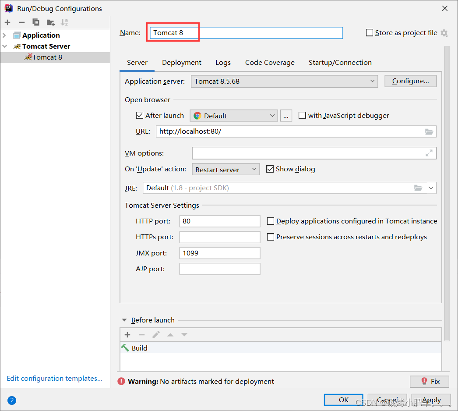Enable with JavaScript debugger
The width and height of the screenshot is (458, 411).
click(x=302, y=116)
